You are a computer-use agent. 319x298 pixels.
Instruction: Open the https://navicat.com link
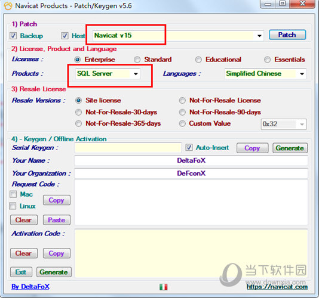coord(277,287)
